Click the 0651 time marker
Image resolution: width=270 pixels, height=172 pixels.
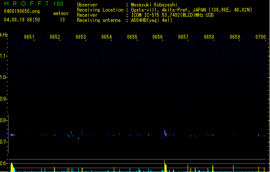[x=29, y=37]
